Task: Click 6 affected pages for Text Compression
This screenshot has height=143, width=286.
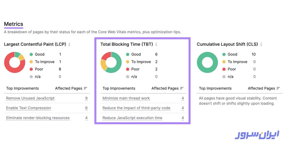Action: tap(86, 108)
